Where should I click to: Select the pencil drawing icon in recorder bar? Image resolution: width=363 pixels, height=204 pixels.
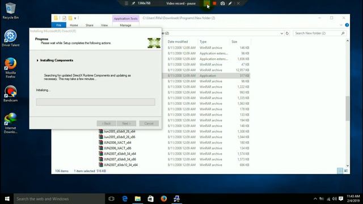230,3
